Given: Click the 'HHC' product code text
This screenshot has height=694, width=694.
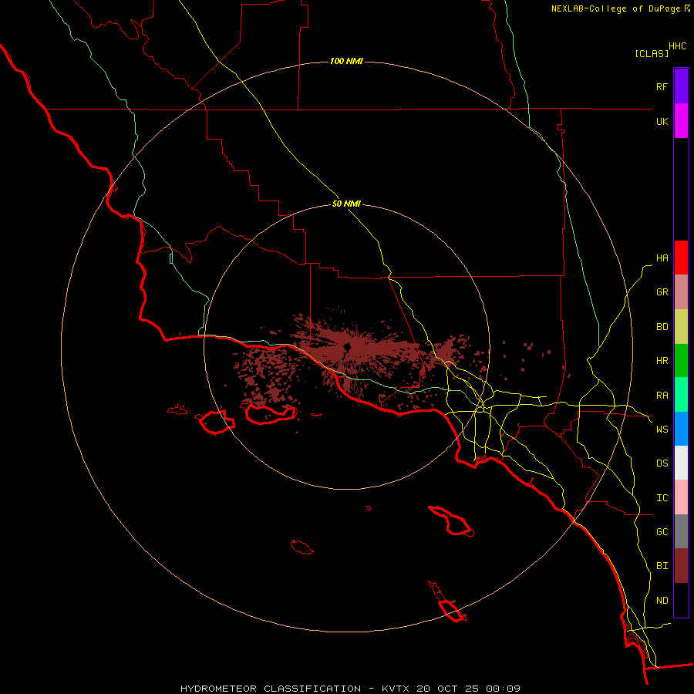Looking at the screenshot, I should click(x=677, y=46).
